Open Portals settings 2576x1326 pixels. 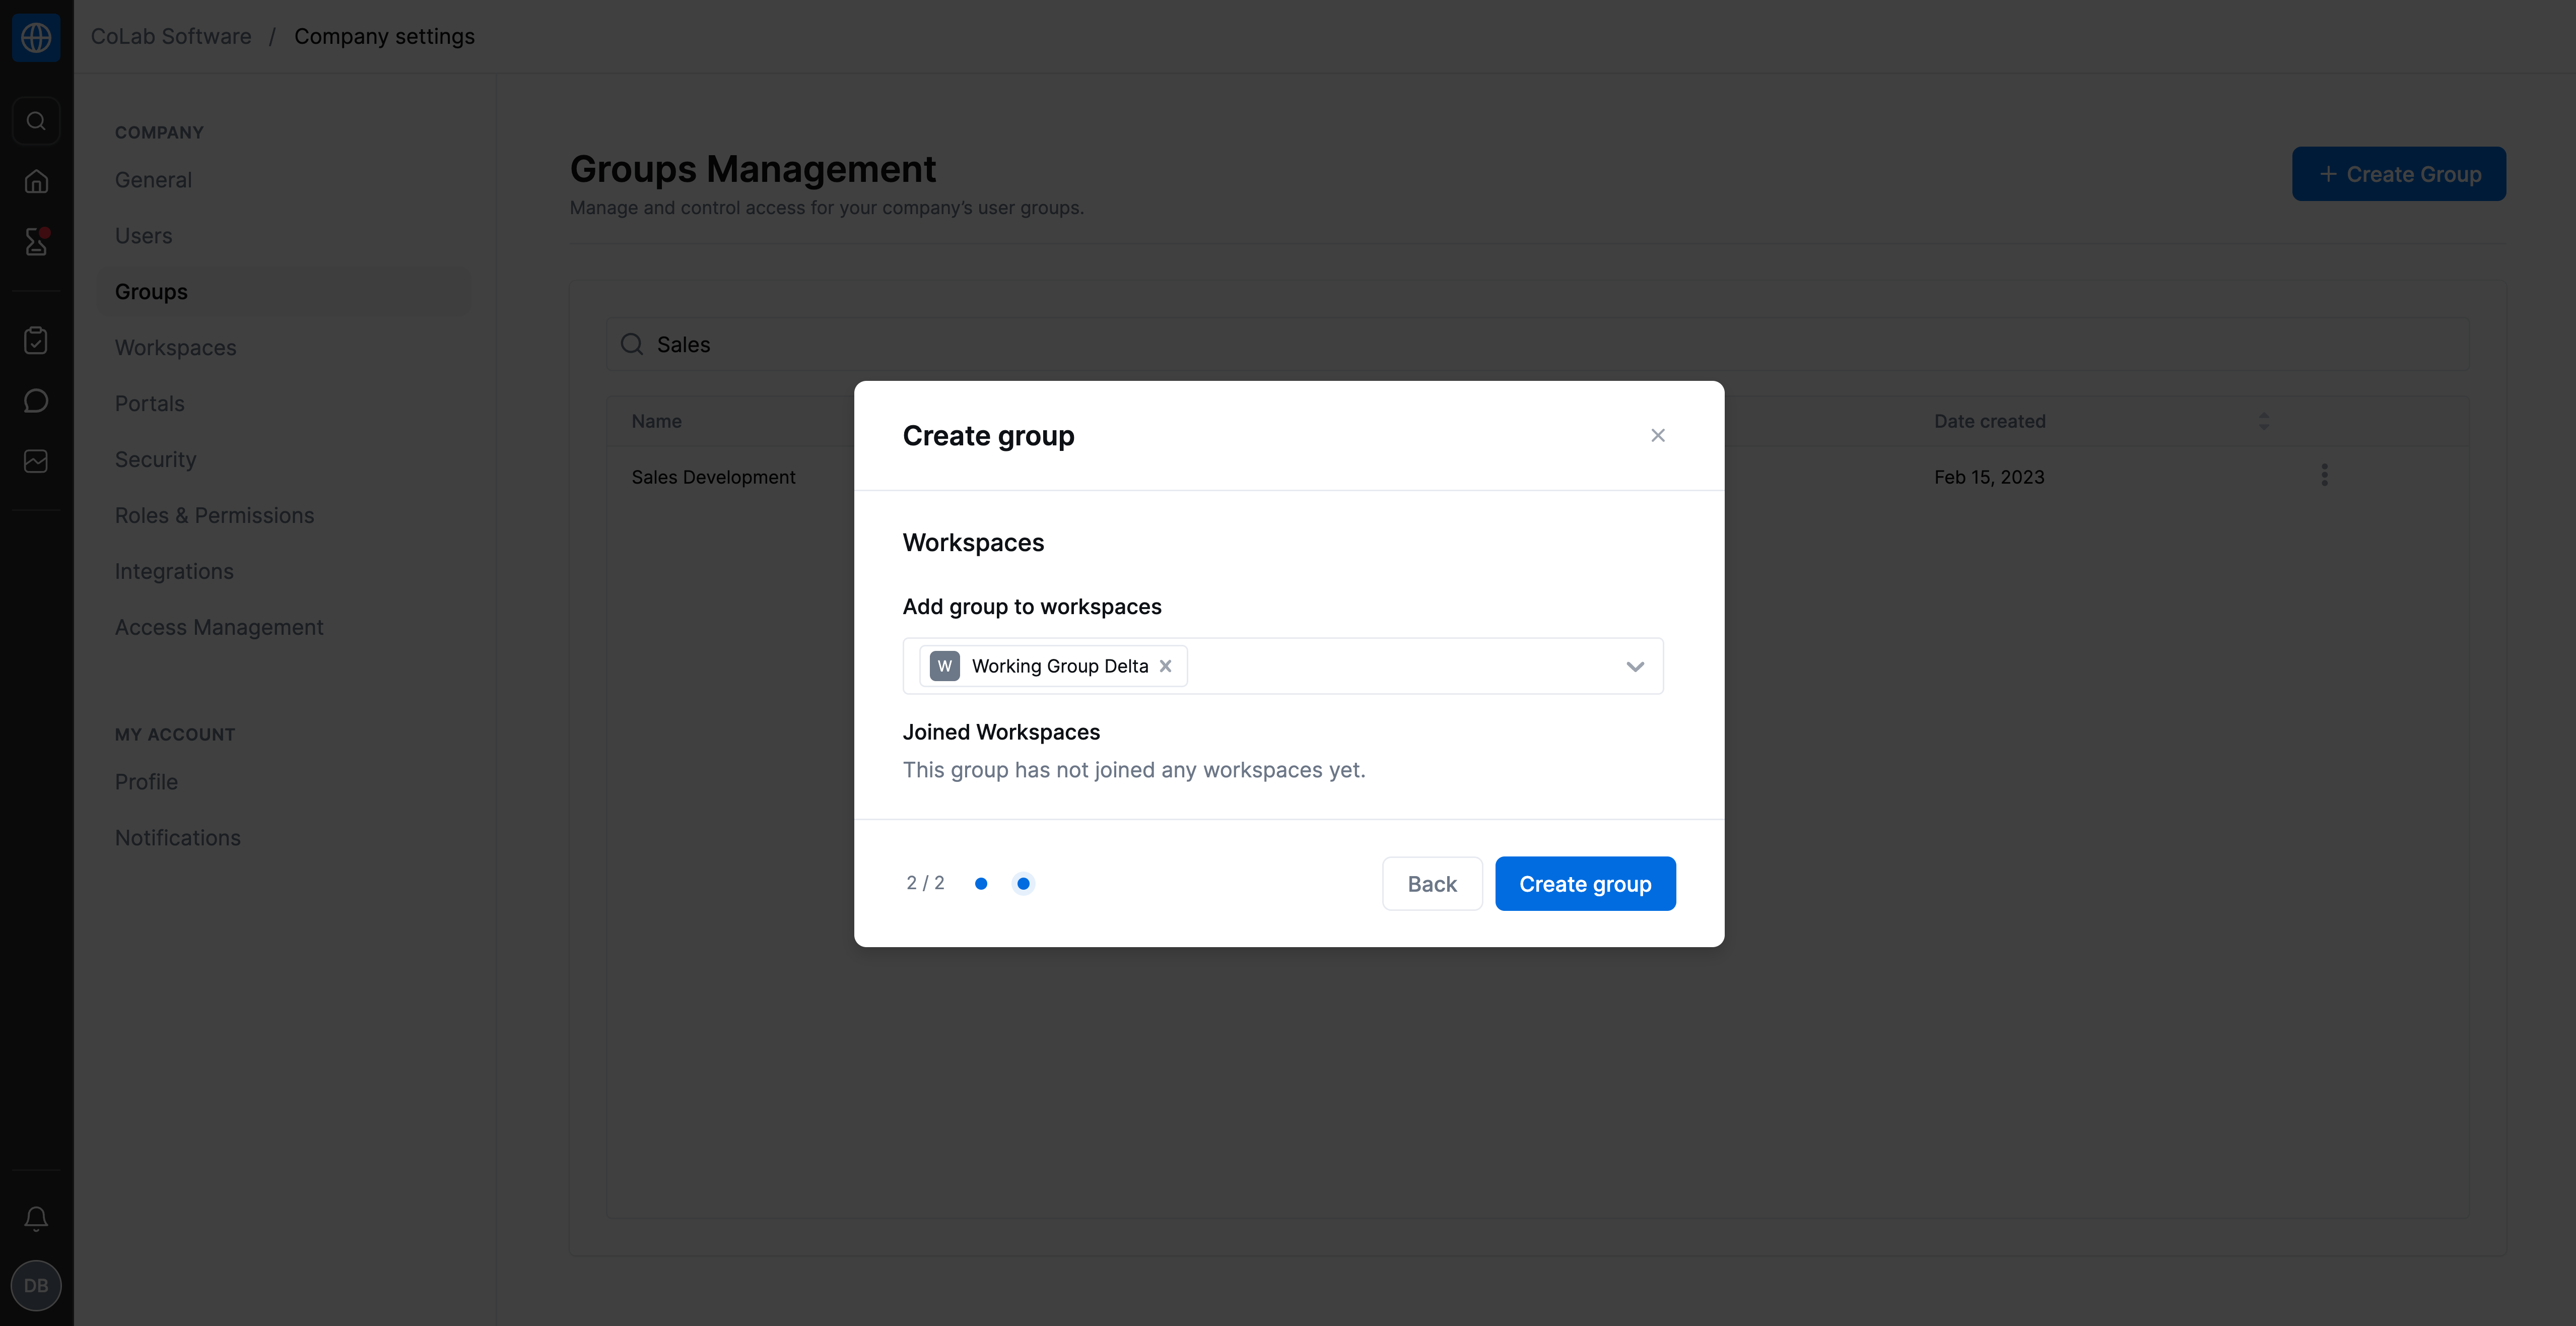[x=149, y=404]
